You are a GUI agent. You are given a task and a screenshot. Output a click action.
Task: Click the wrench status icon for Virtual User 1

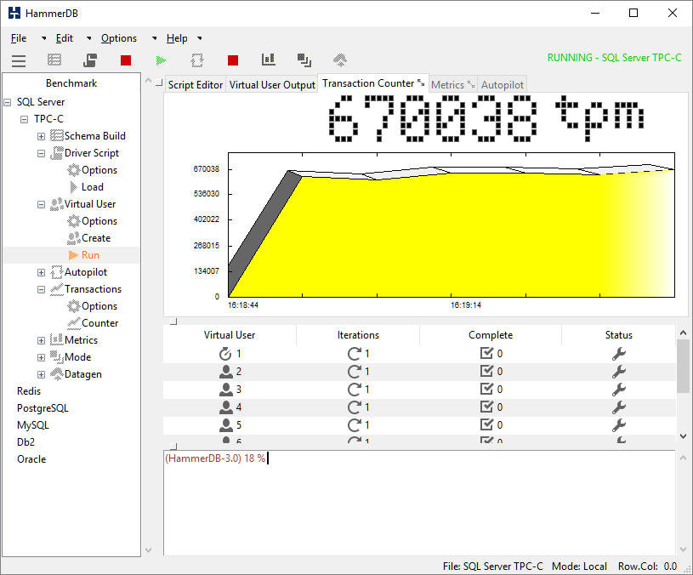coord(619,354)
